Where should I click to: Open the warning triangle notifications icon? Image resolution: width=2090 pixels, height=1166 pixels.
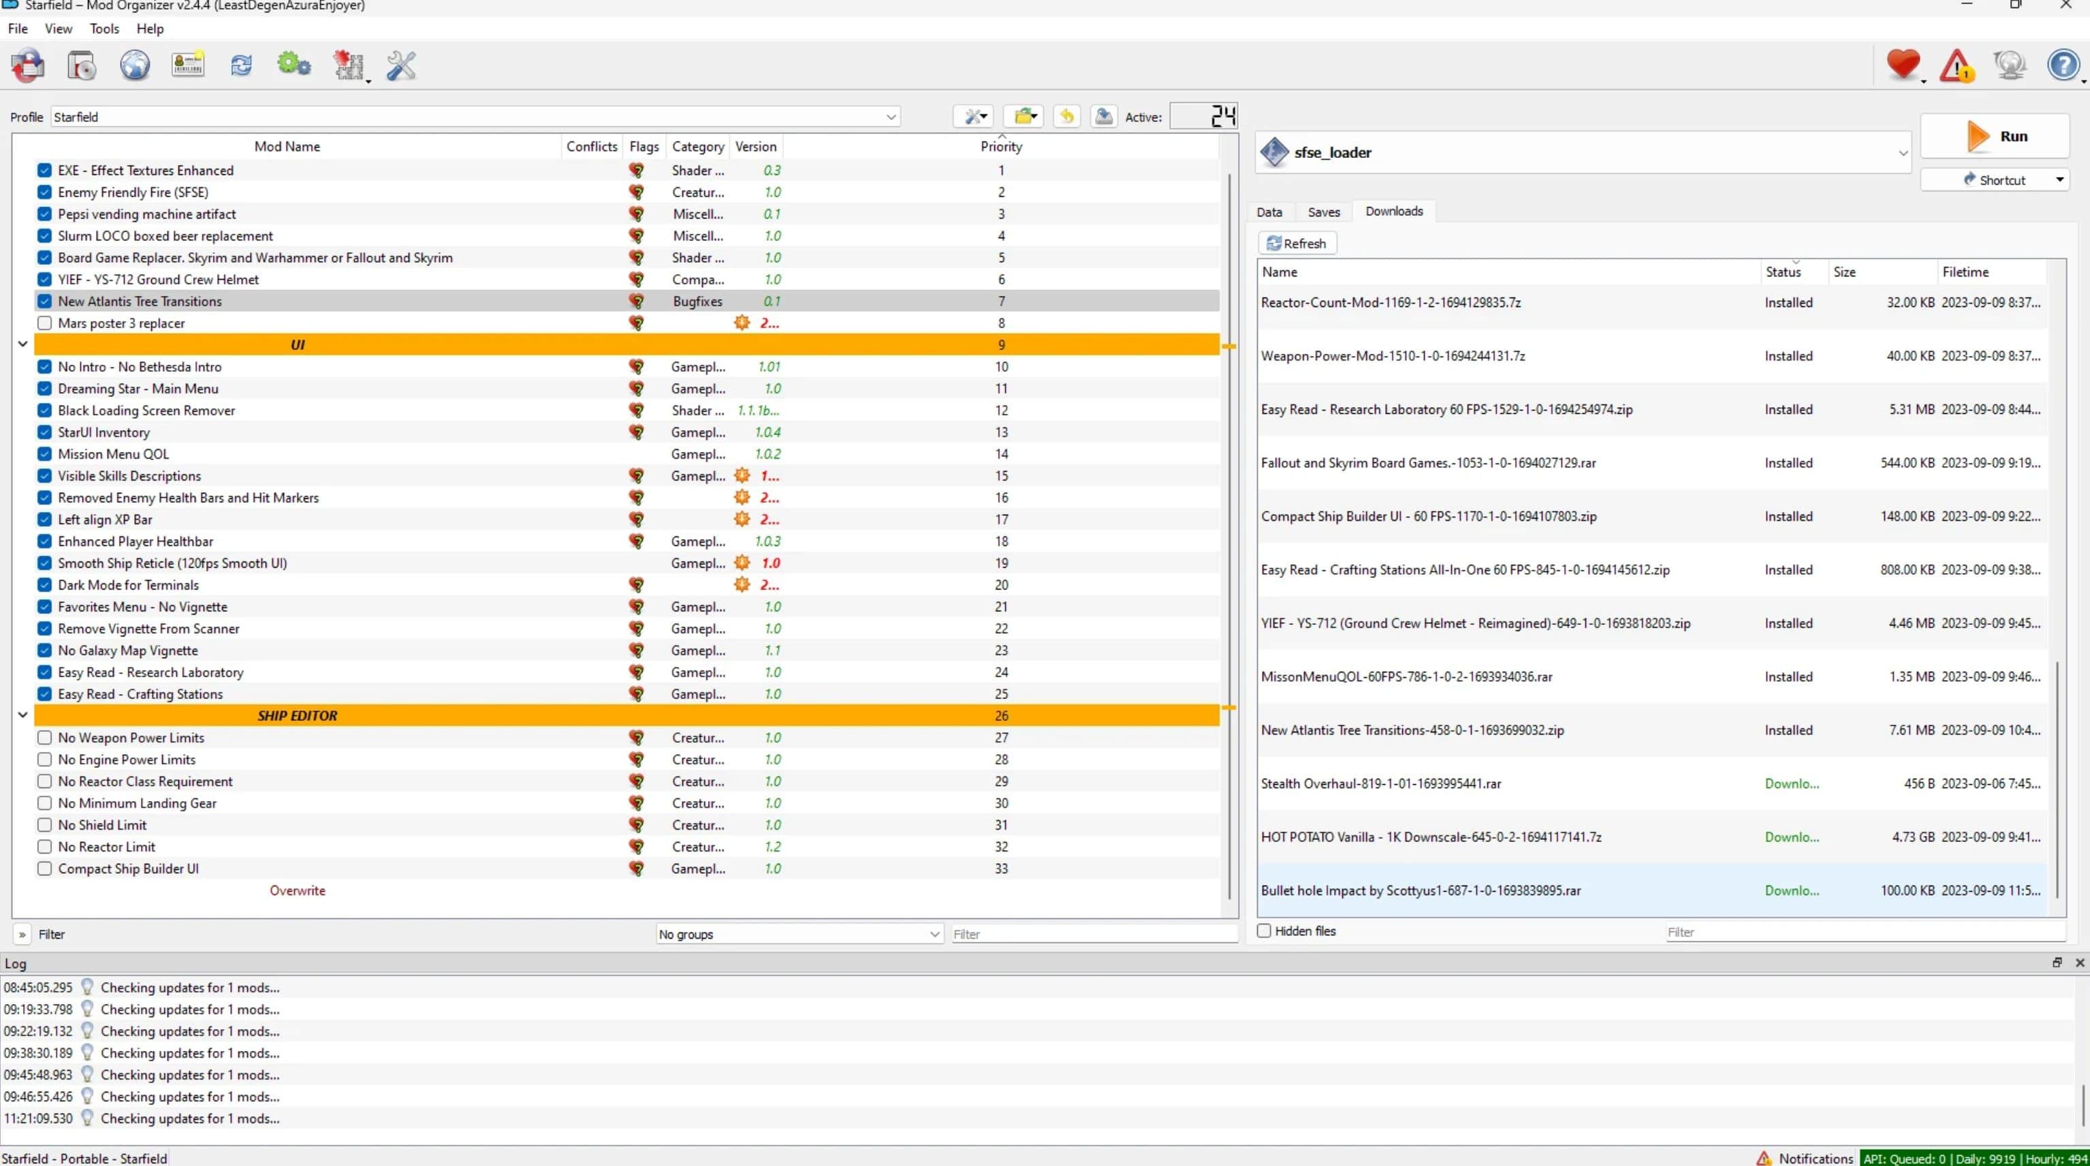coord(1956,65)
